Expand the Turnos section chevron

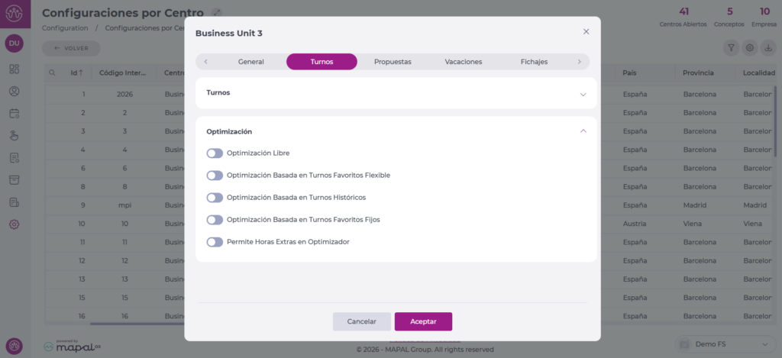pos(583,94)
